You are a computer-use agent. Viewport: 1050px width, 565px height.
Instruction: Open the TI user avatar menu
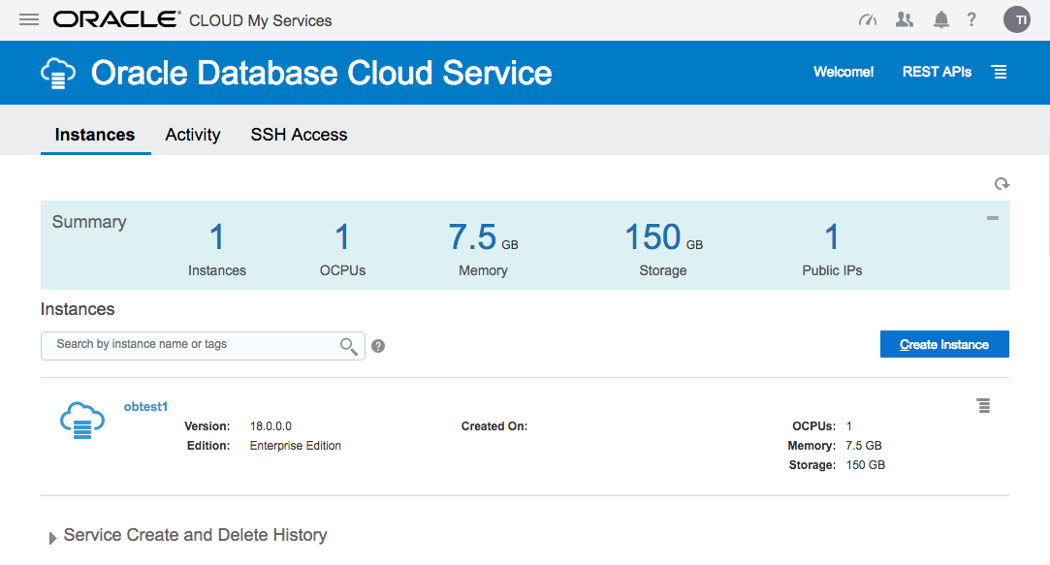(1016, 19)
